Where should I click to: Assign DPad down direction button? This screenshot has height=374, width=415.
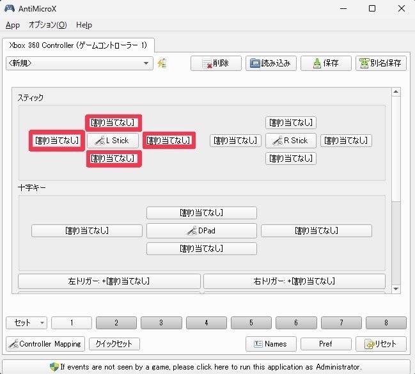[x=201, y=249]
